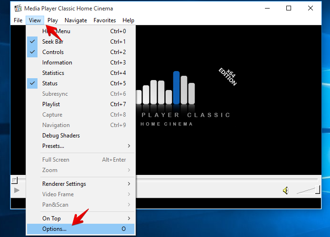Open the Help menu
The image size is (330, 237).
[x=128, y=20]
